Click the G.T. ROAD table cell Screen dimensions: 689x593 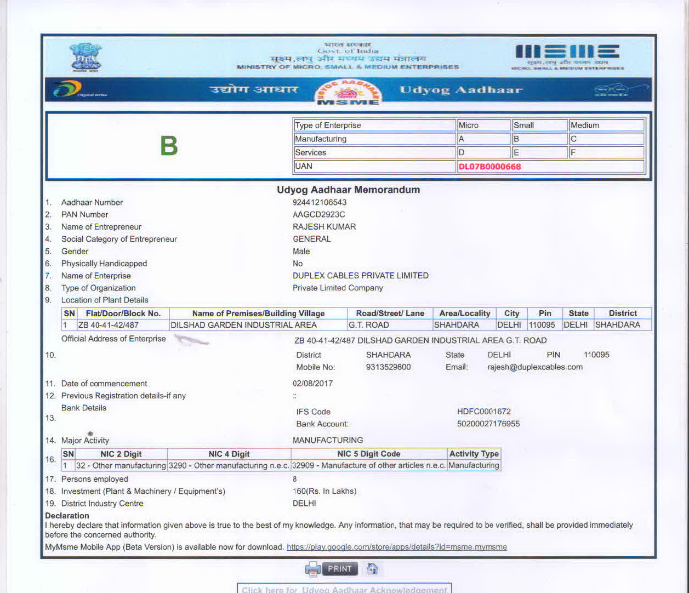pyautogui.click(x=390, y=325)
